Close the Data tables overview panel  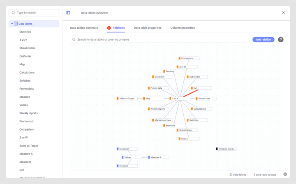click(283, 13)
